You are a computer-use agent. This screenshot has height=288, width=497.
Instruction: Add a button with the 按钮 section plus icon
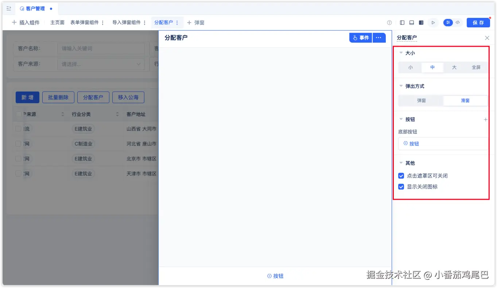[485, 120]
